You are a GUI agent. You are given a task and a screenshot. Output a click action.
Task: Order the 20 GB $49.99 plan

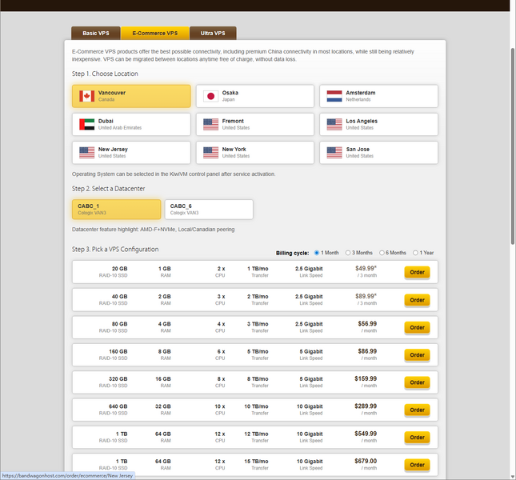[417, 272]
